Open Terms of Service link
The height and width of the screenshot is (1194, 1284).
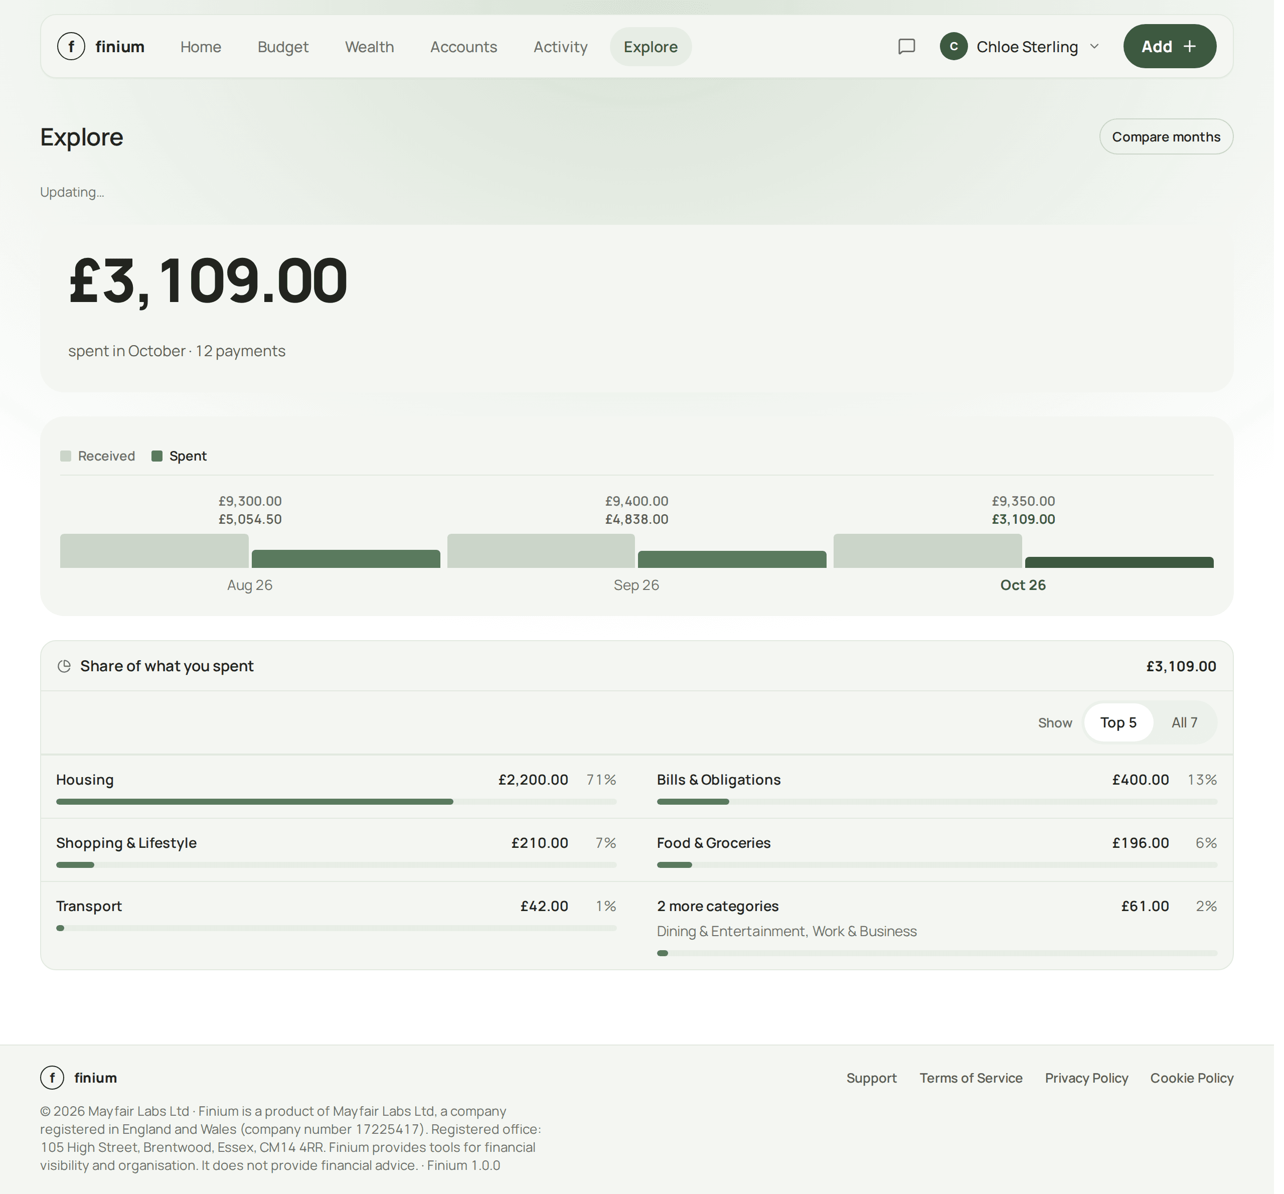point(971,1078)
